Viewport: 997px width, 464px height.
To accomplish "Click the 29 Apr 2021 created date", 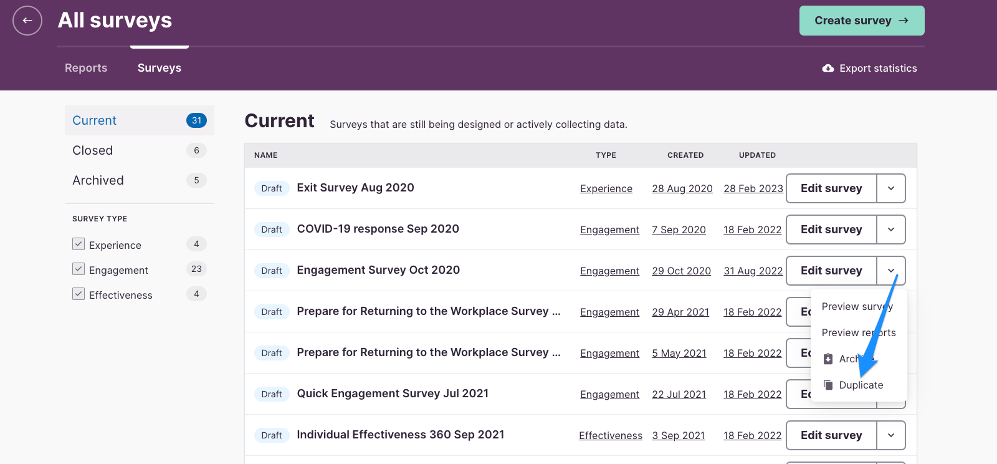I will coord(680,312).
